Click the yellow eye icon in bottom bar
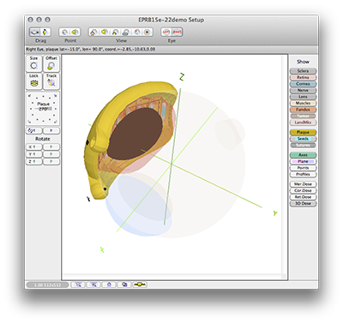The width and height of the screenshot is (343, 323). click(x=140, y=284)
